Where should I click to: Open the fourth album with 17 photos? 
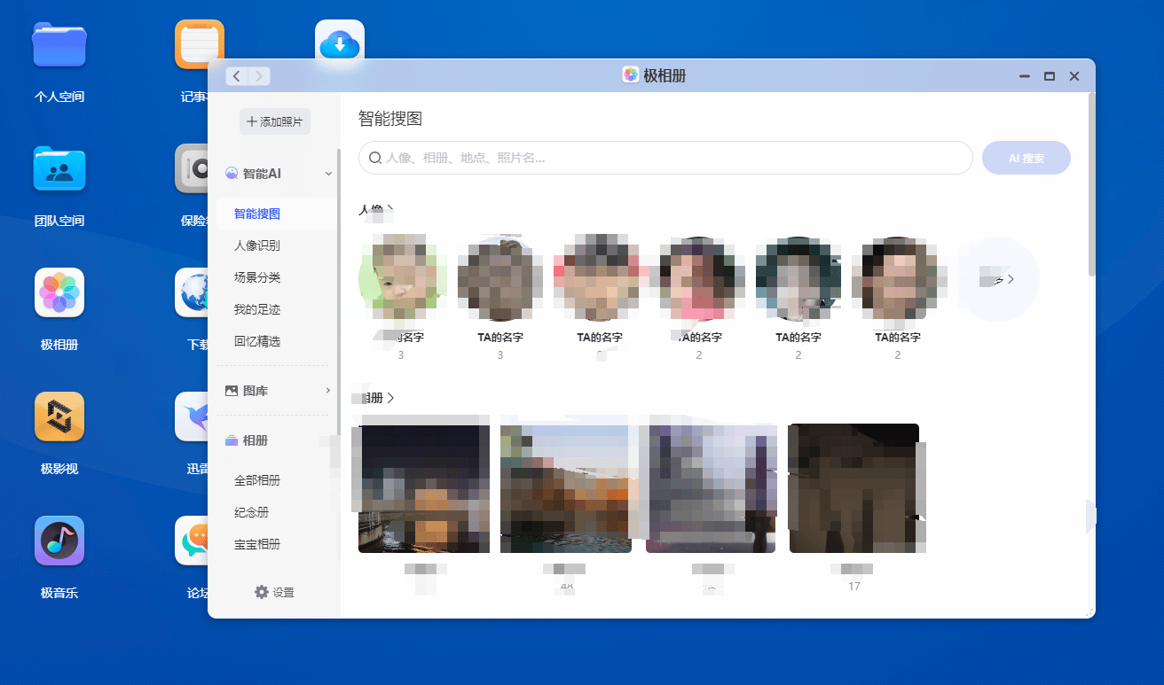click(x=853, y=488)
